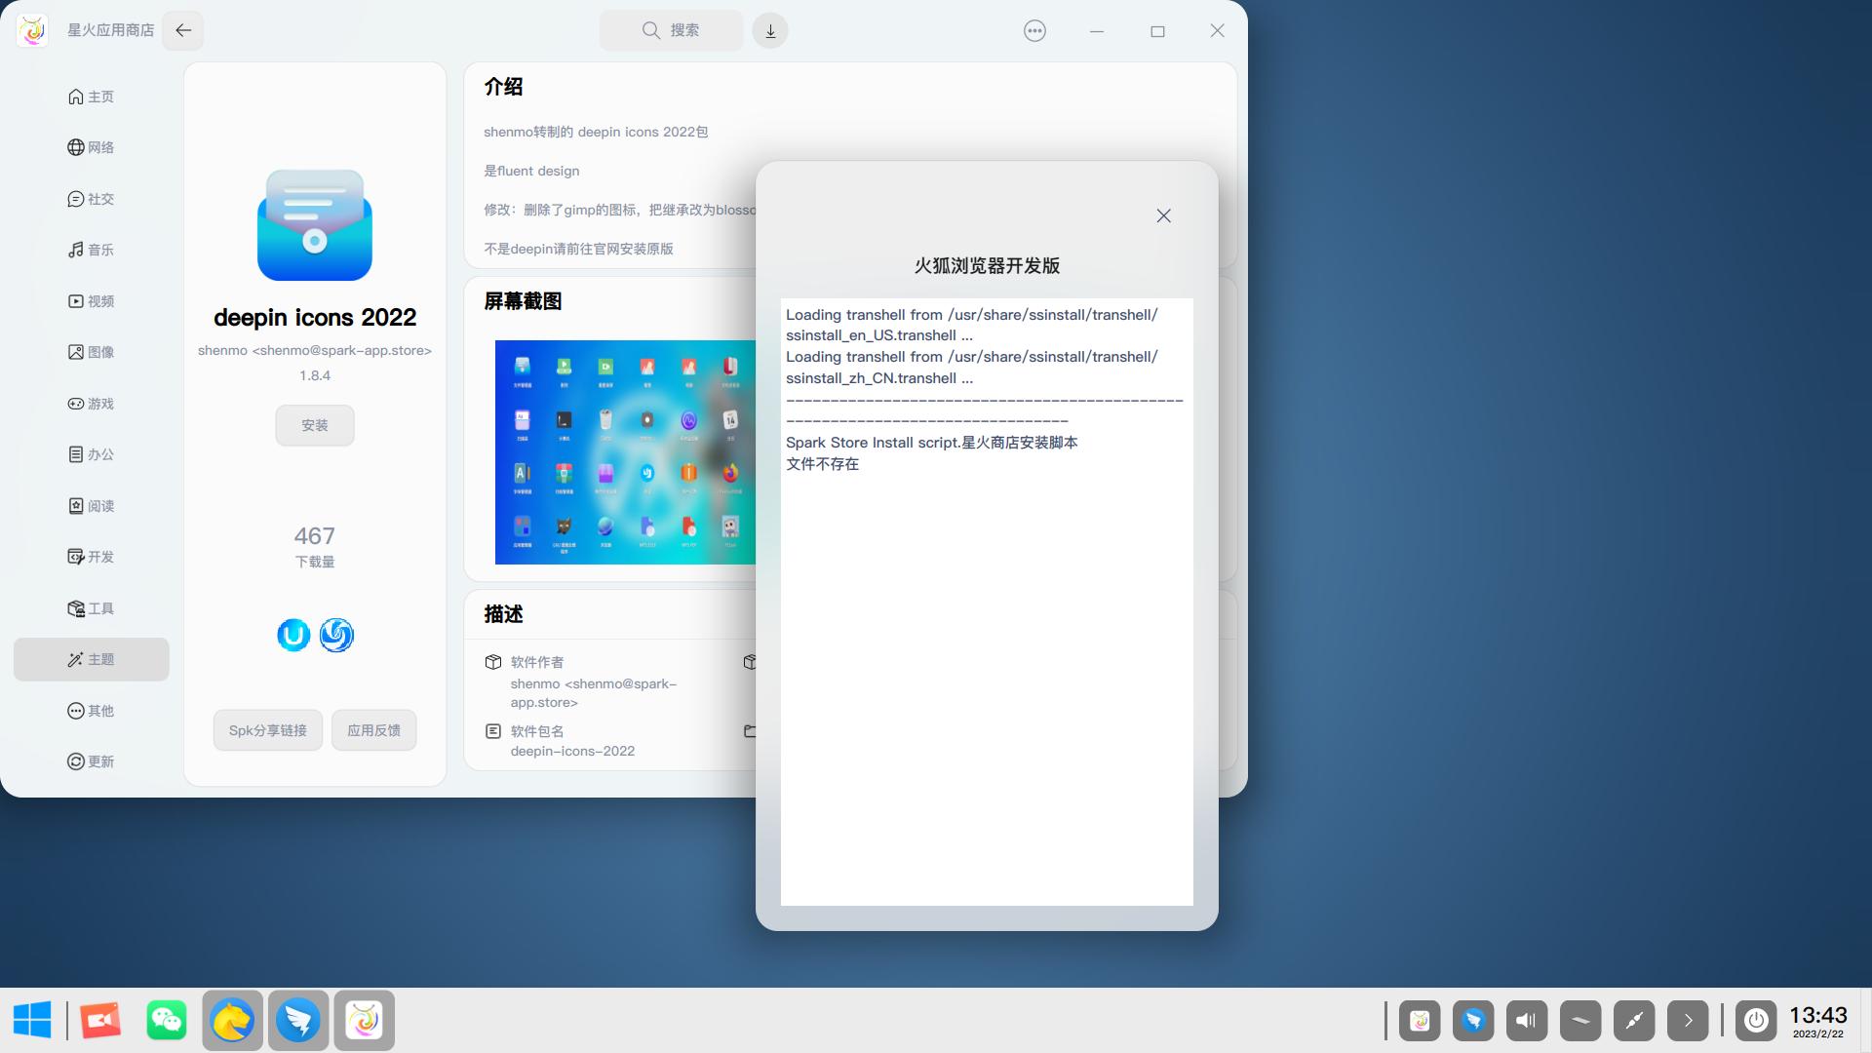The image size is (1872, 1053).
Task: Click the download manager icon near the search bar
Action: [770, 30]
